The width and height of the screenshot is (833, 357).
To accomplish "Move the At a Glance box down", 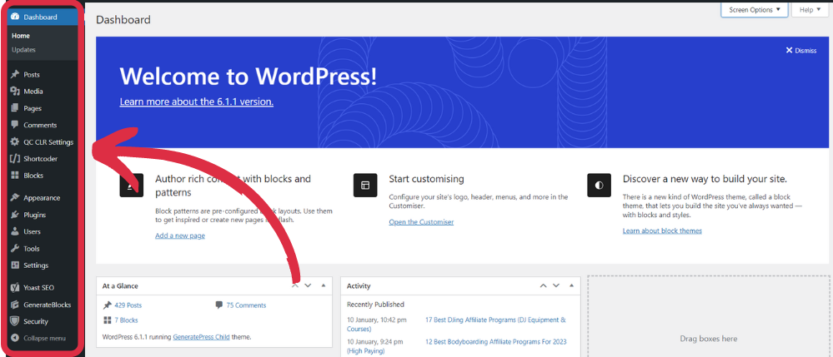I will pos(308,285).
